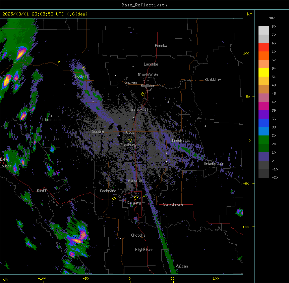
Task: Click the Sylvan label on map
Action: 131,82
